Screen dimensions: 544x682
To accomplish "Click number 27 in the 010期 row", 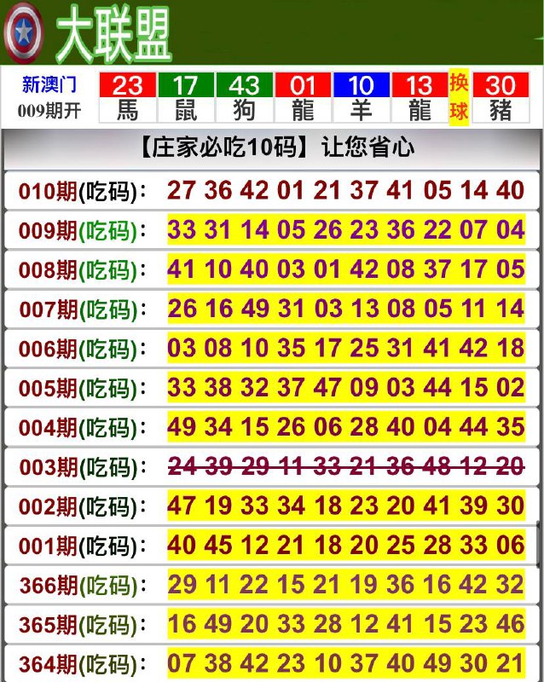I will (x=182, y=190).
